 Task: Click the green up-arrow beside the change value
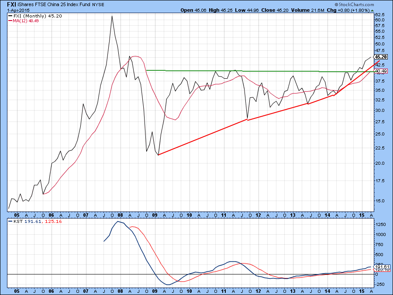coord(372,10)
